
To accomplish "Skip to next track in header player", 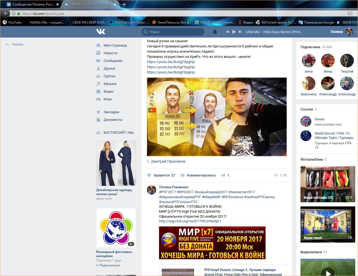I will coord(240,32).
